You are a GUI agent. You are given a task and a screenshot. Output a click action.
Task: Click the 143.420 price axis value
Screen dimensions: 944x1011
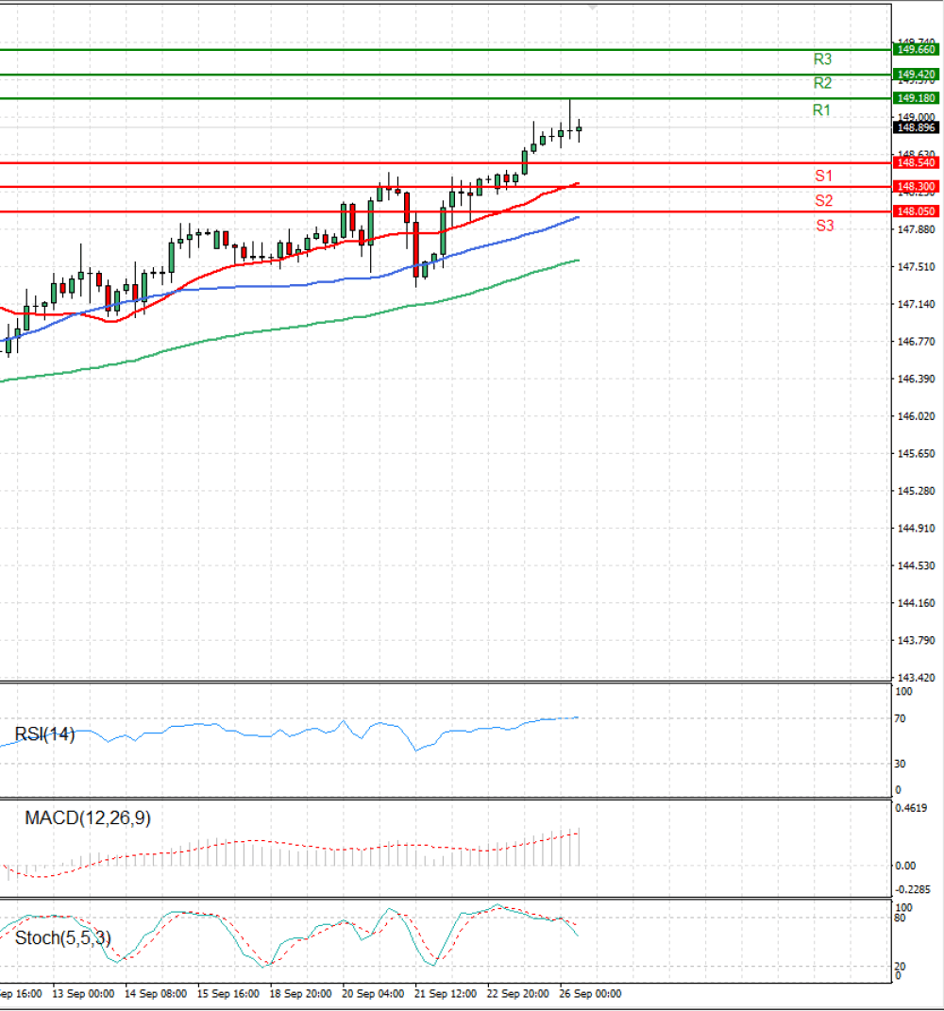pyautogui.click(x=917, y=678)
